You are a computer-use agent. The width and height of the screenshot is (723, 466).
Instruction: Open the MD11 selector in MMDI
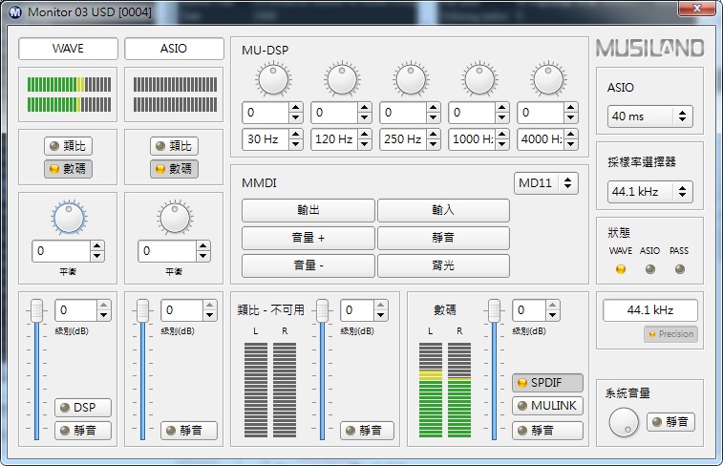pos(546,182)
